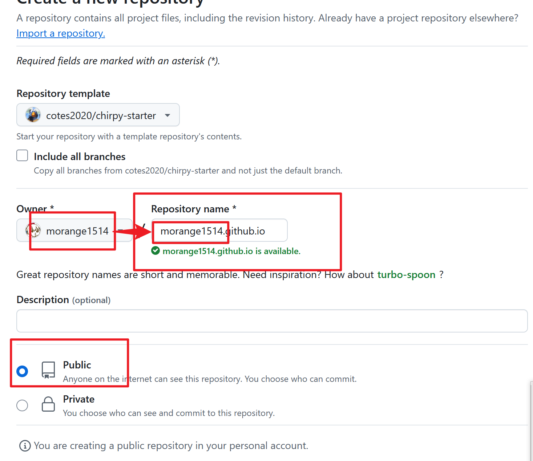Open the Import a repository link

pos(61,33)
